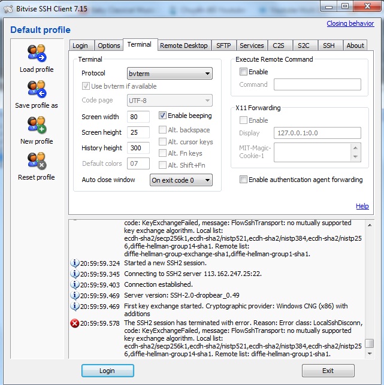Click info icon beside 'Connecting to SSH2 server'
The height and width of the screenshot is (385, 384).
click(x=75, y=274)
